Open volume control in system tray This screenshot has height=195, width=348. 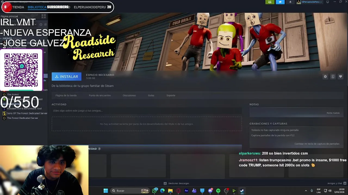coord(330,191)
